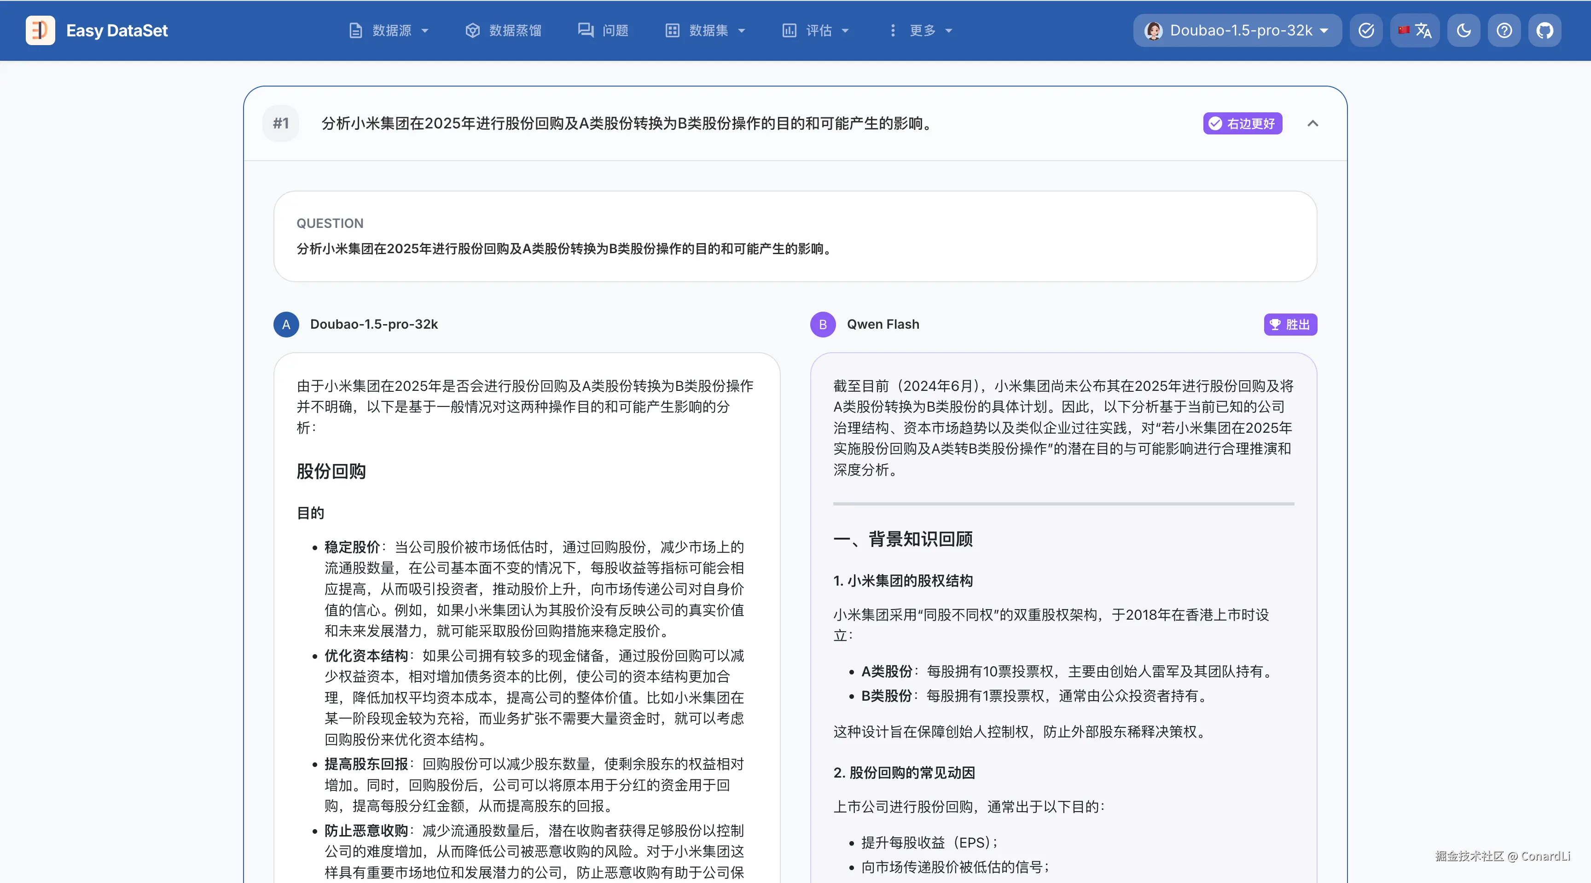This screenshot has height=883, width=1591.
Task: Click the help question mark icon
Action: pyautogui.click(x=1504, y=30)
